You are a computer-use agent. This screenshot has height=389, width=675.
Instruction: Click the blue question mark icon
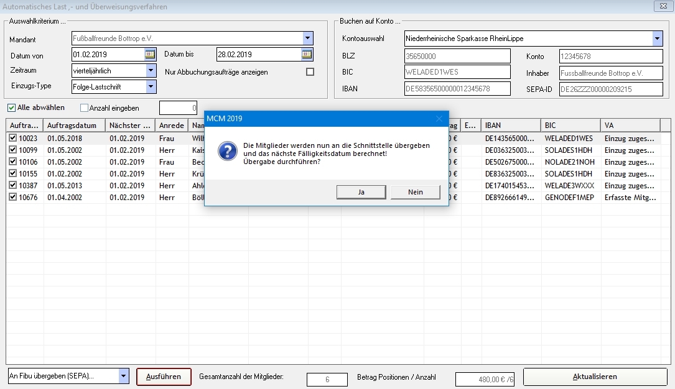pyautogui.click(x=227, y=151)
